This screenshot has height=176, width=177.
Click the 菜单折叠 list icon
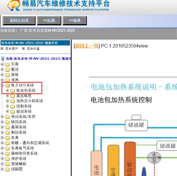pyautogui.click(x=23, y=49)
